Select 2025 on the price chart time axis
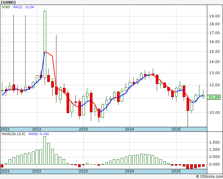The height and width of the screenshot is (179, 223). click(176, 129)
